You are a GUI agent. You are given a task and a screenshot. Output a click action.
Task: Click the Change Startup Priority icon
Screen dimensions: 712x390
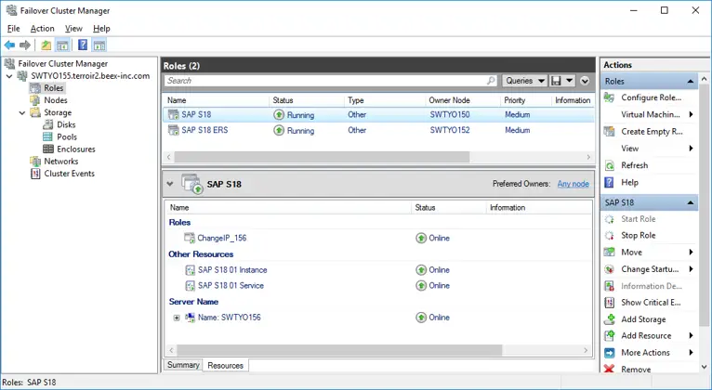pyautogui.click(x=610, y=269)
